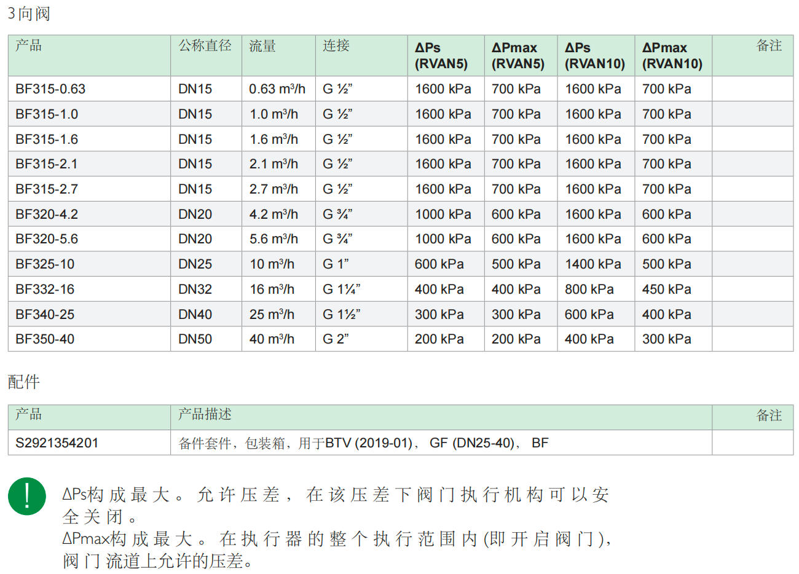Click the "产品描述" header in accessories table
The image size is (799, 574).
pyautogui.click(x=205, y=415)
